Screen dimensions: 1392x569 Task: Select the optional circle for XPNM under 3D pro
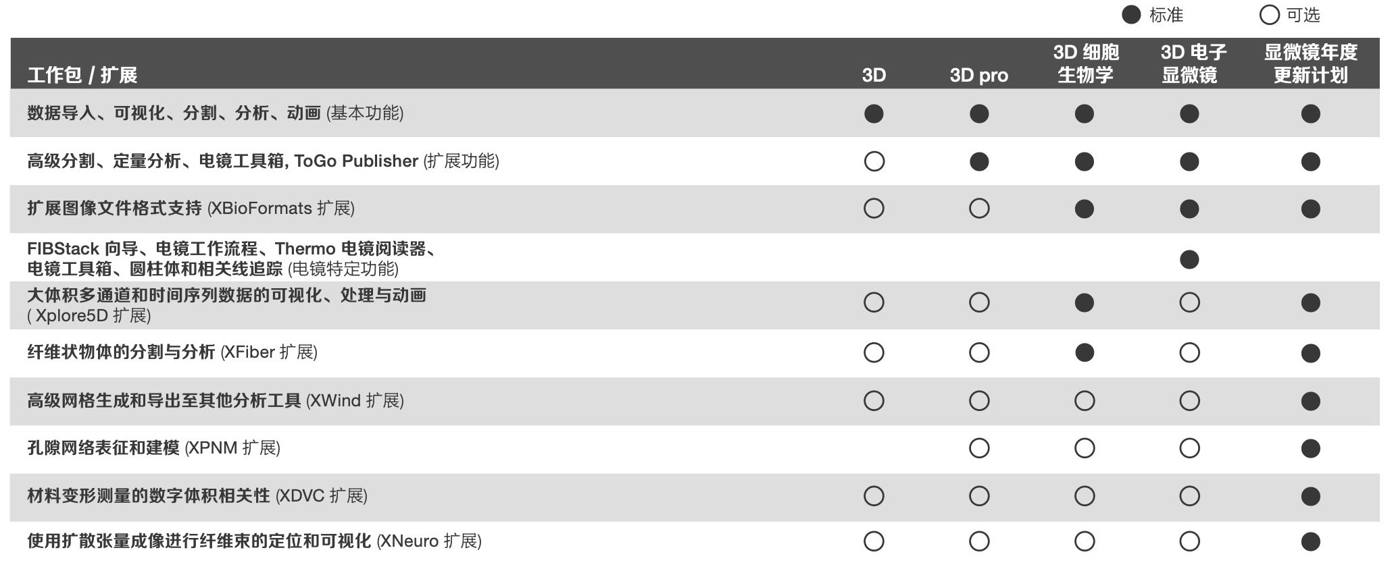tap(979, 448)
